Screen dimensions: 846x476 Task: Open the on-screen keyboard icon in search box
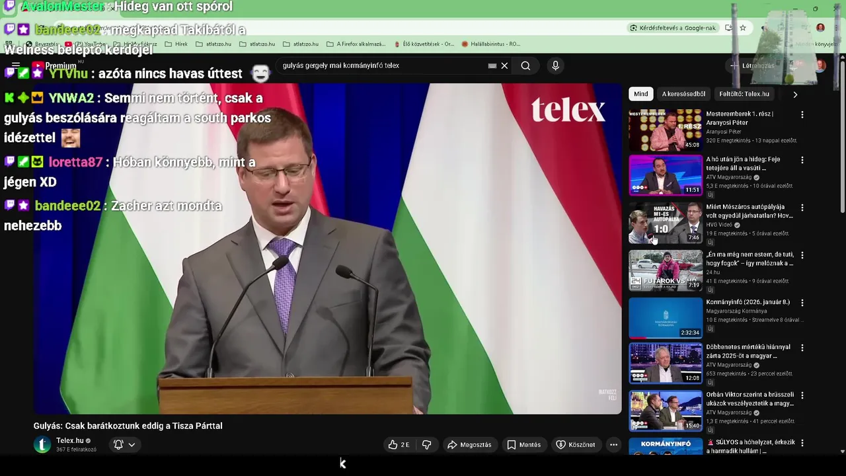(492, 65)
